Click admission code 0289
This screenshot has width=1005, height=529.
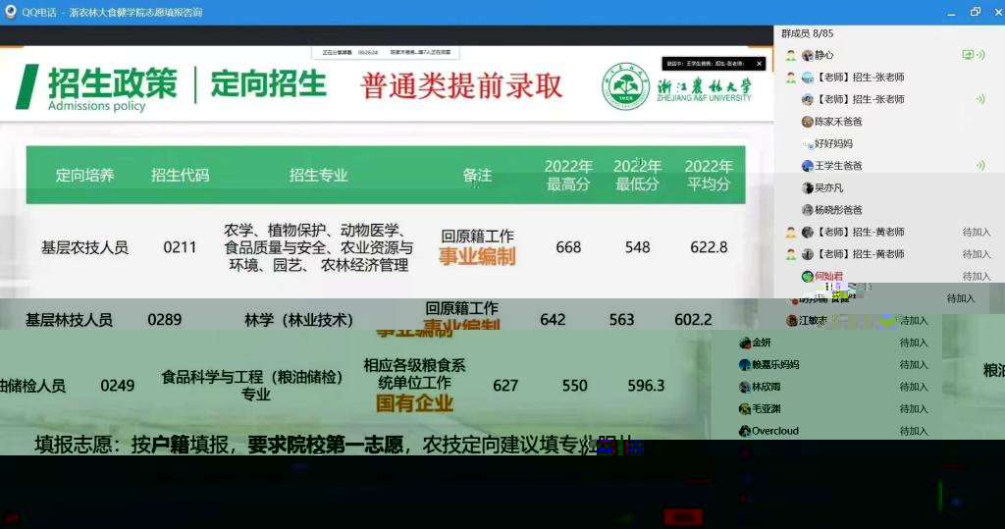coord(165,319)
